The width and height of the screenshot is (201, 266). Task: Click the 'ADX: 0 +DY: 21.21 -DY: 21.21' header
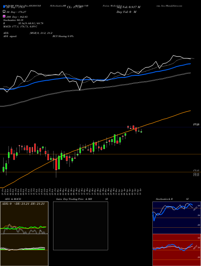tap(23, 204)
